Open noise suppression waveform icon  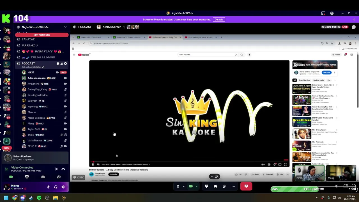[x=56, y=169]
